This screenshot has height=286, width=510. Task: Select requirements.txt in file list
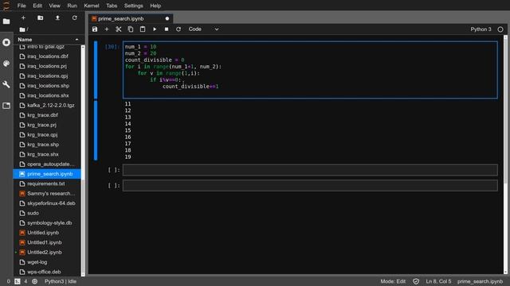tap(47, 184)
